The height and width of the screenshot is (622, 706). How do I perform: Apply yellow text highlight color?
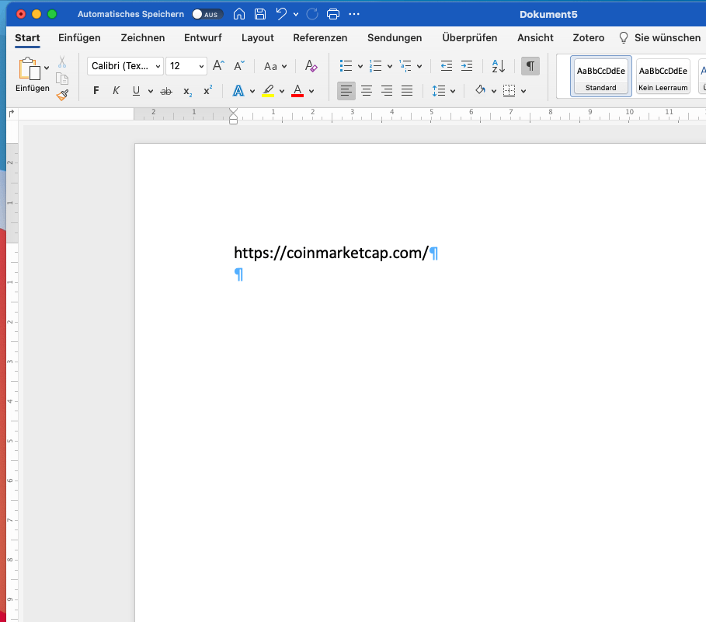pos(268,91)
